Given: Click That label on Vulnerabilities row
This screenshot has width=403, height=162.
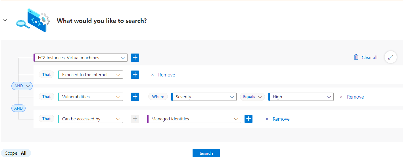Looking at the screenshot, I should coord(46,97).
